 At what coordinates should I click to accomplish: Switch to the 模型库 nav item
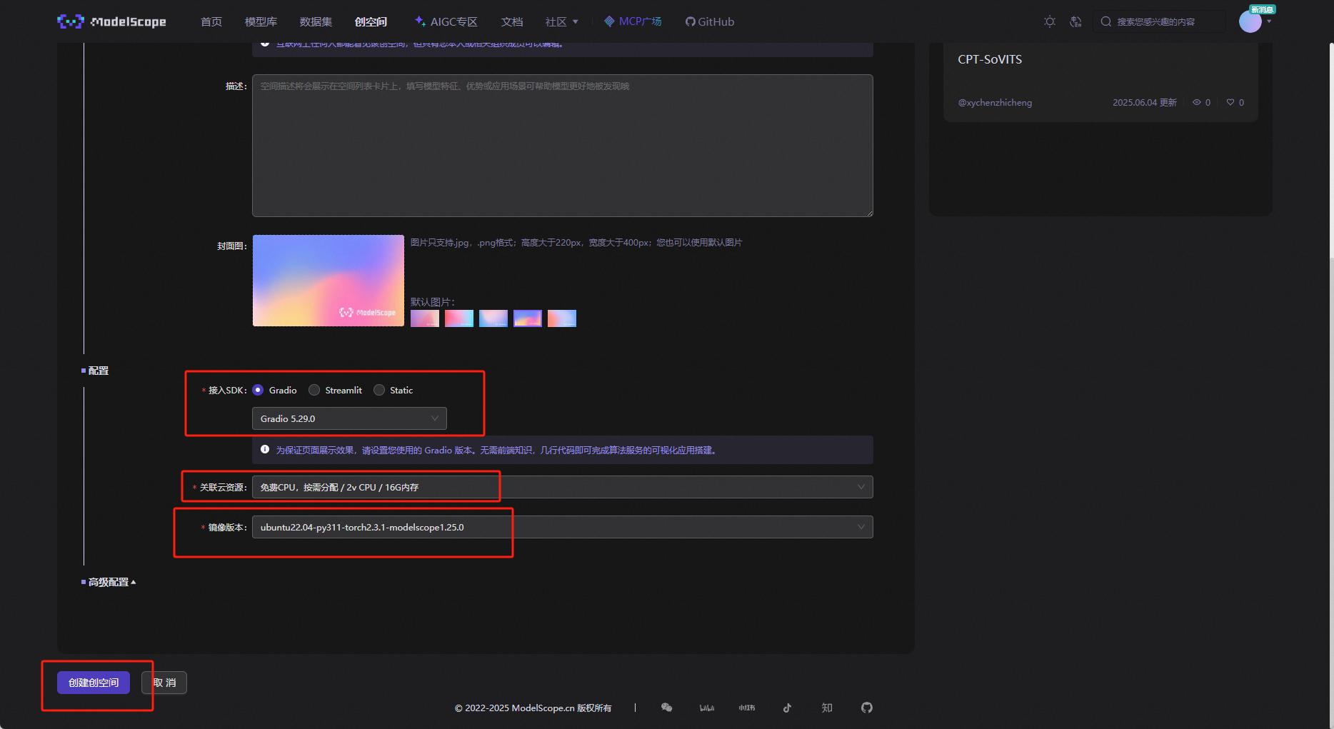click(260, 21)
